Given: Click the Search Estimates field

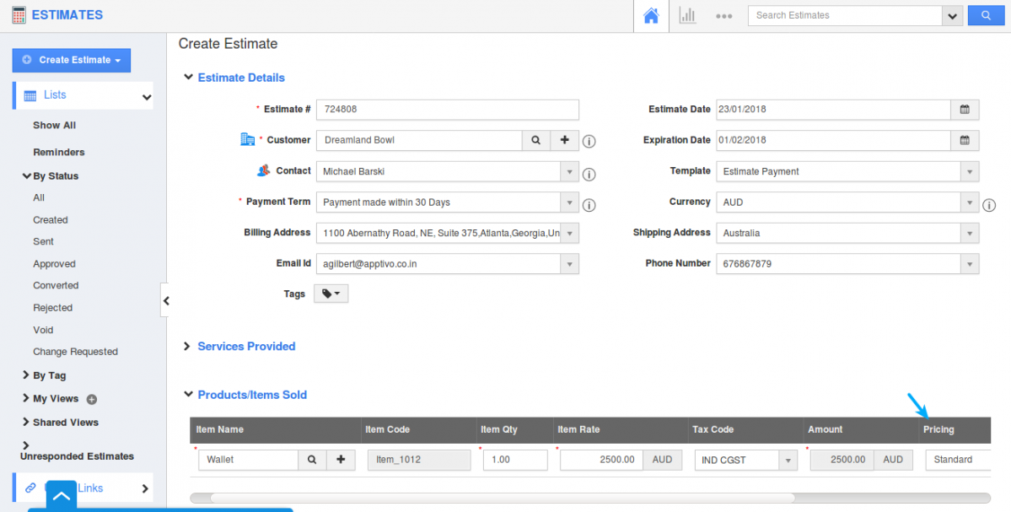Looking at the screenshot, I should [x=845, y=15].
